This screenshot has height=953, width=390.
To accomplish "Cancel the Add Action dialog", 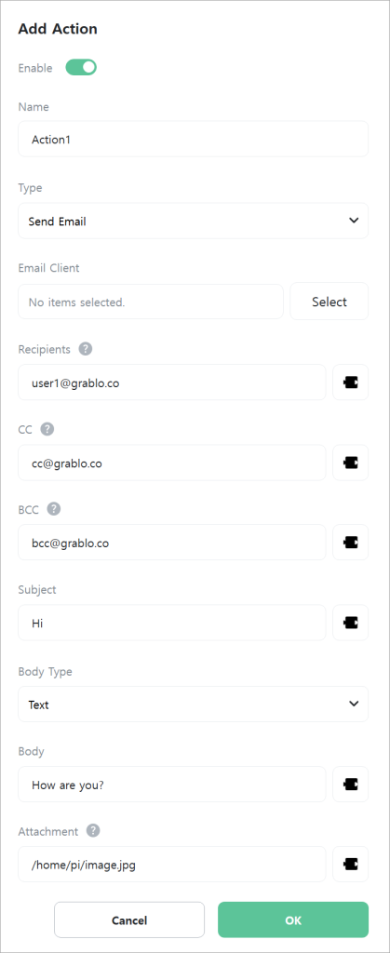I will [129, 919].
